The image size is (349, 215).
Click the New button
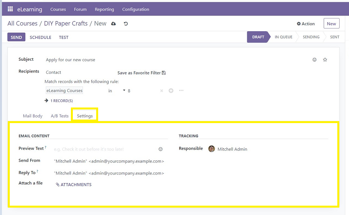(x=331, y=24)
